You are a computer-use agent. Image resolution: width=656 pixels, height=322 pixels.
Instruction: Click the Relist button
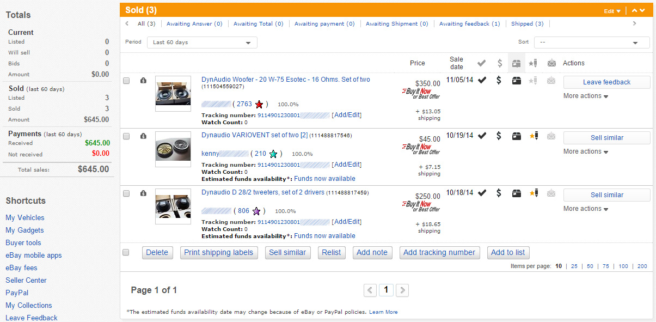pos(331,252)
